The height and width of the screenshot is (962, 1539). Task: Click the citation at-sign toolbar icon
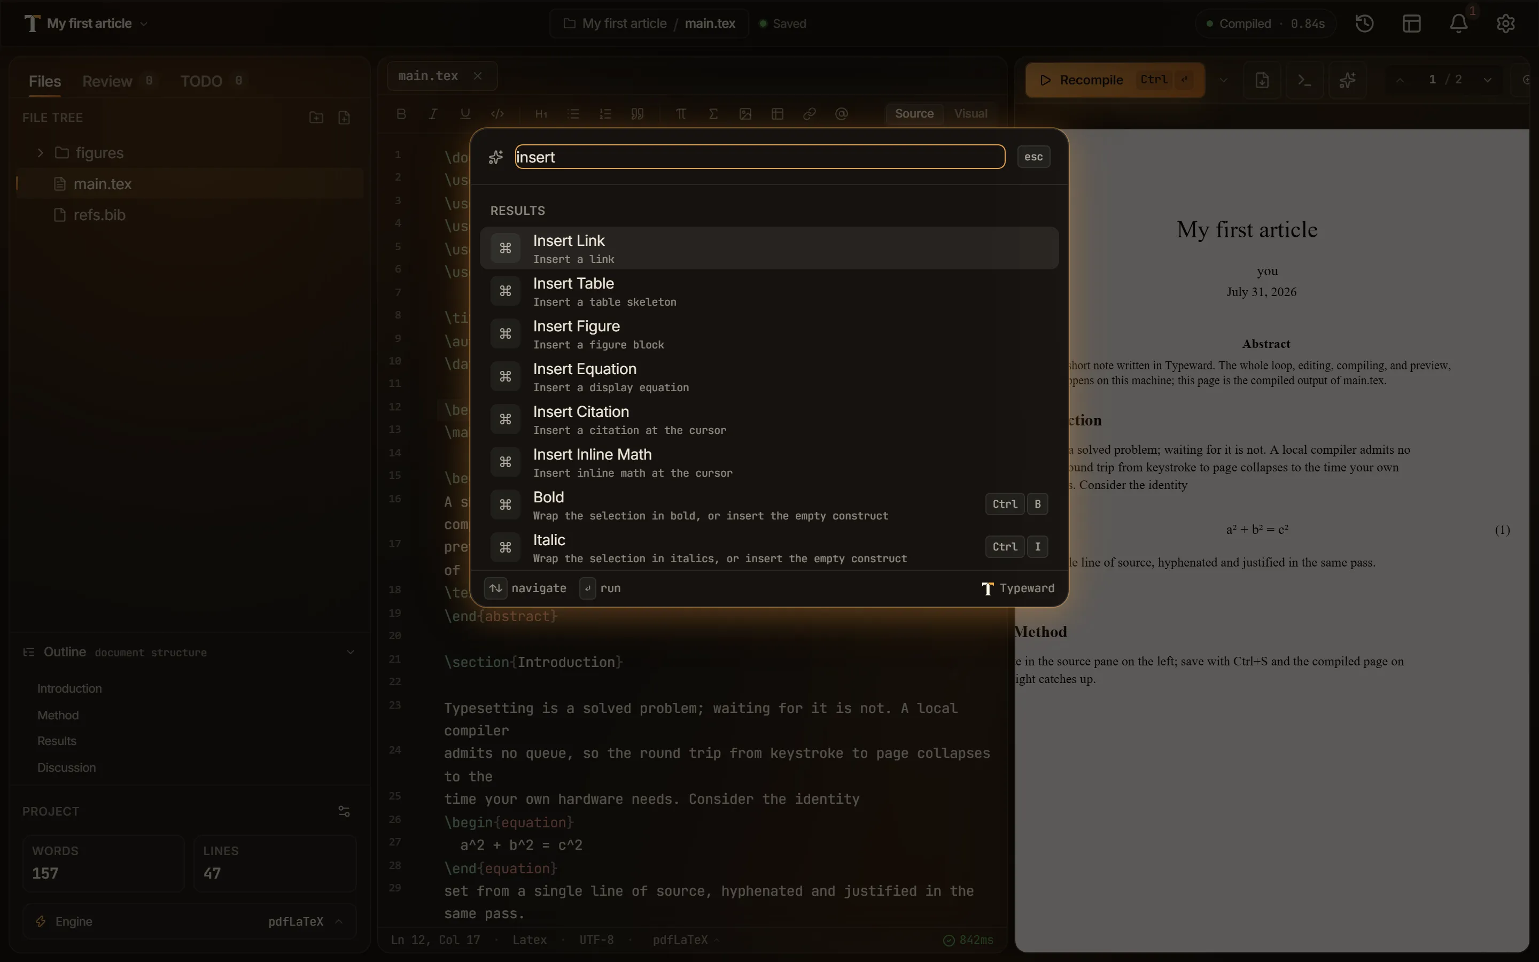(841, 114)
